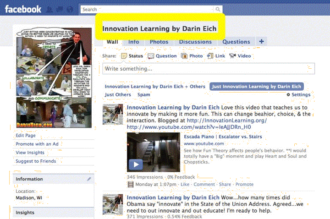Click Madison, WI location text
Screen dimensions: 330x219
coord(29,198)
